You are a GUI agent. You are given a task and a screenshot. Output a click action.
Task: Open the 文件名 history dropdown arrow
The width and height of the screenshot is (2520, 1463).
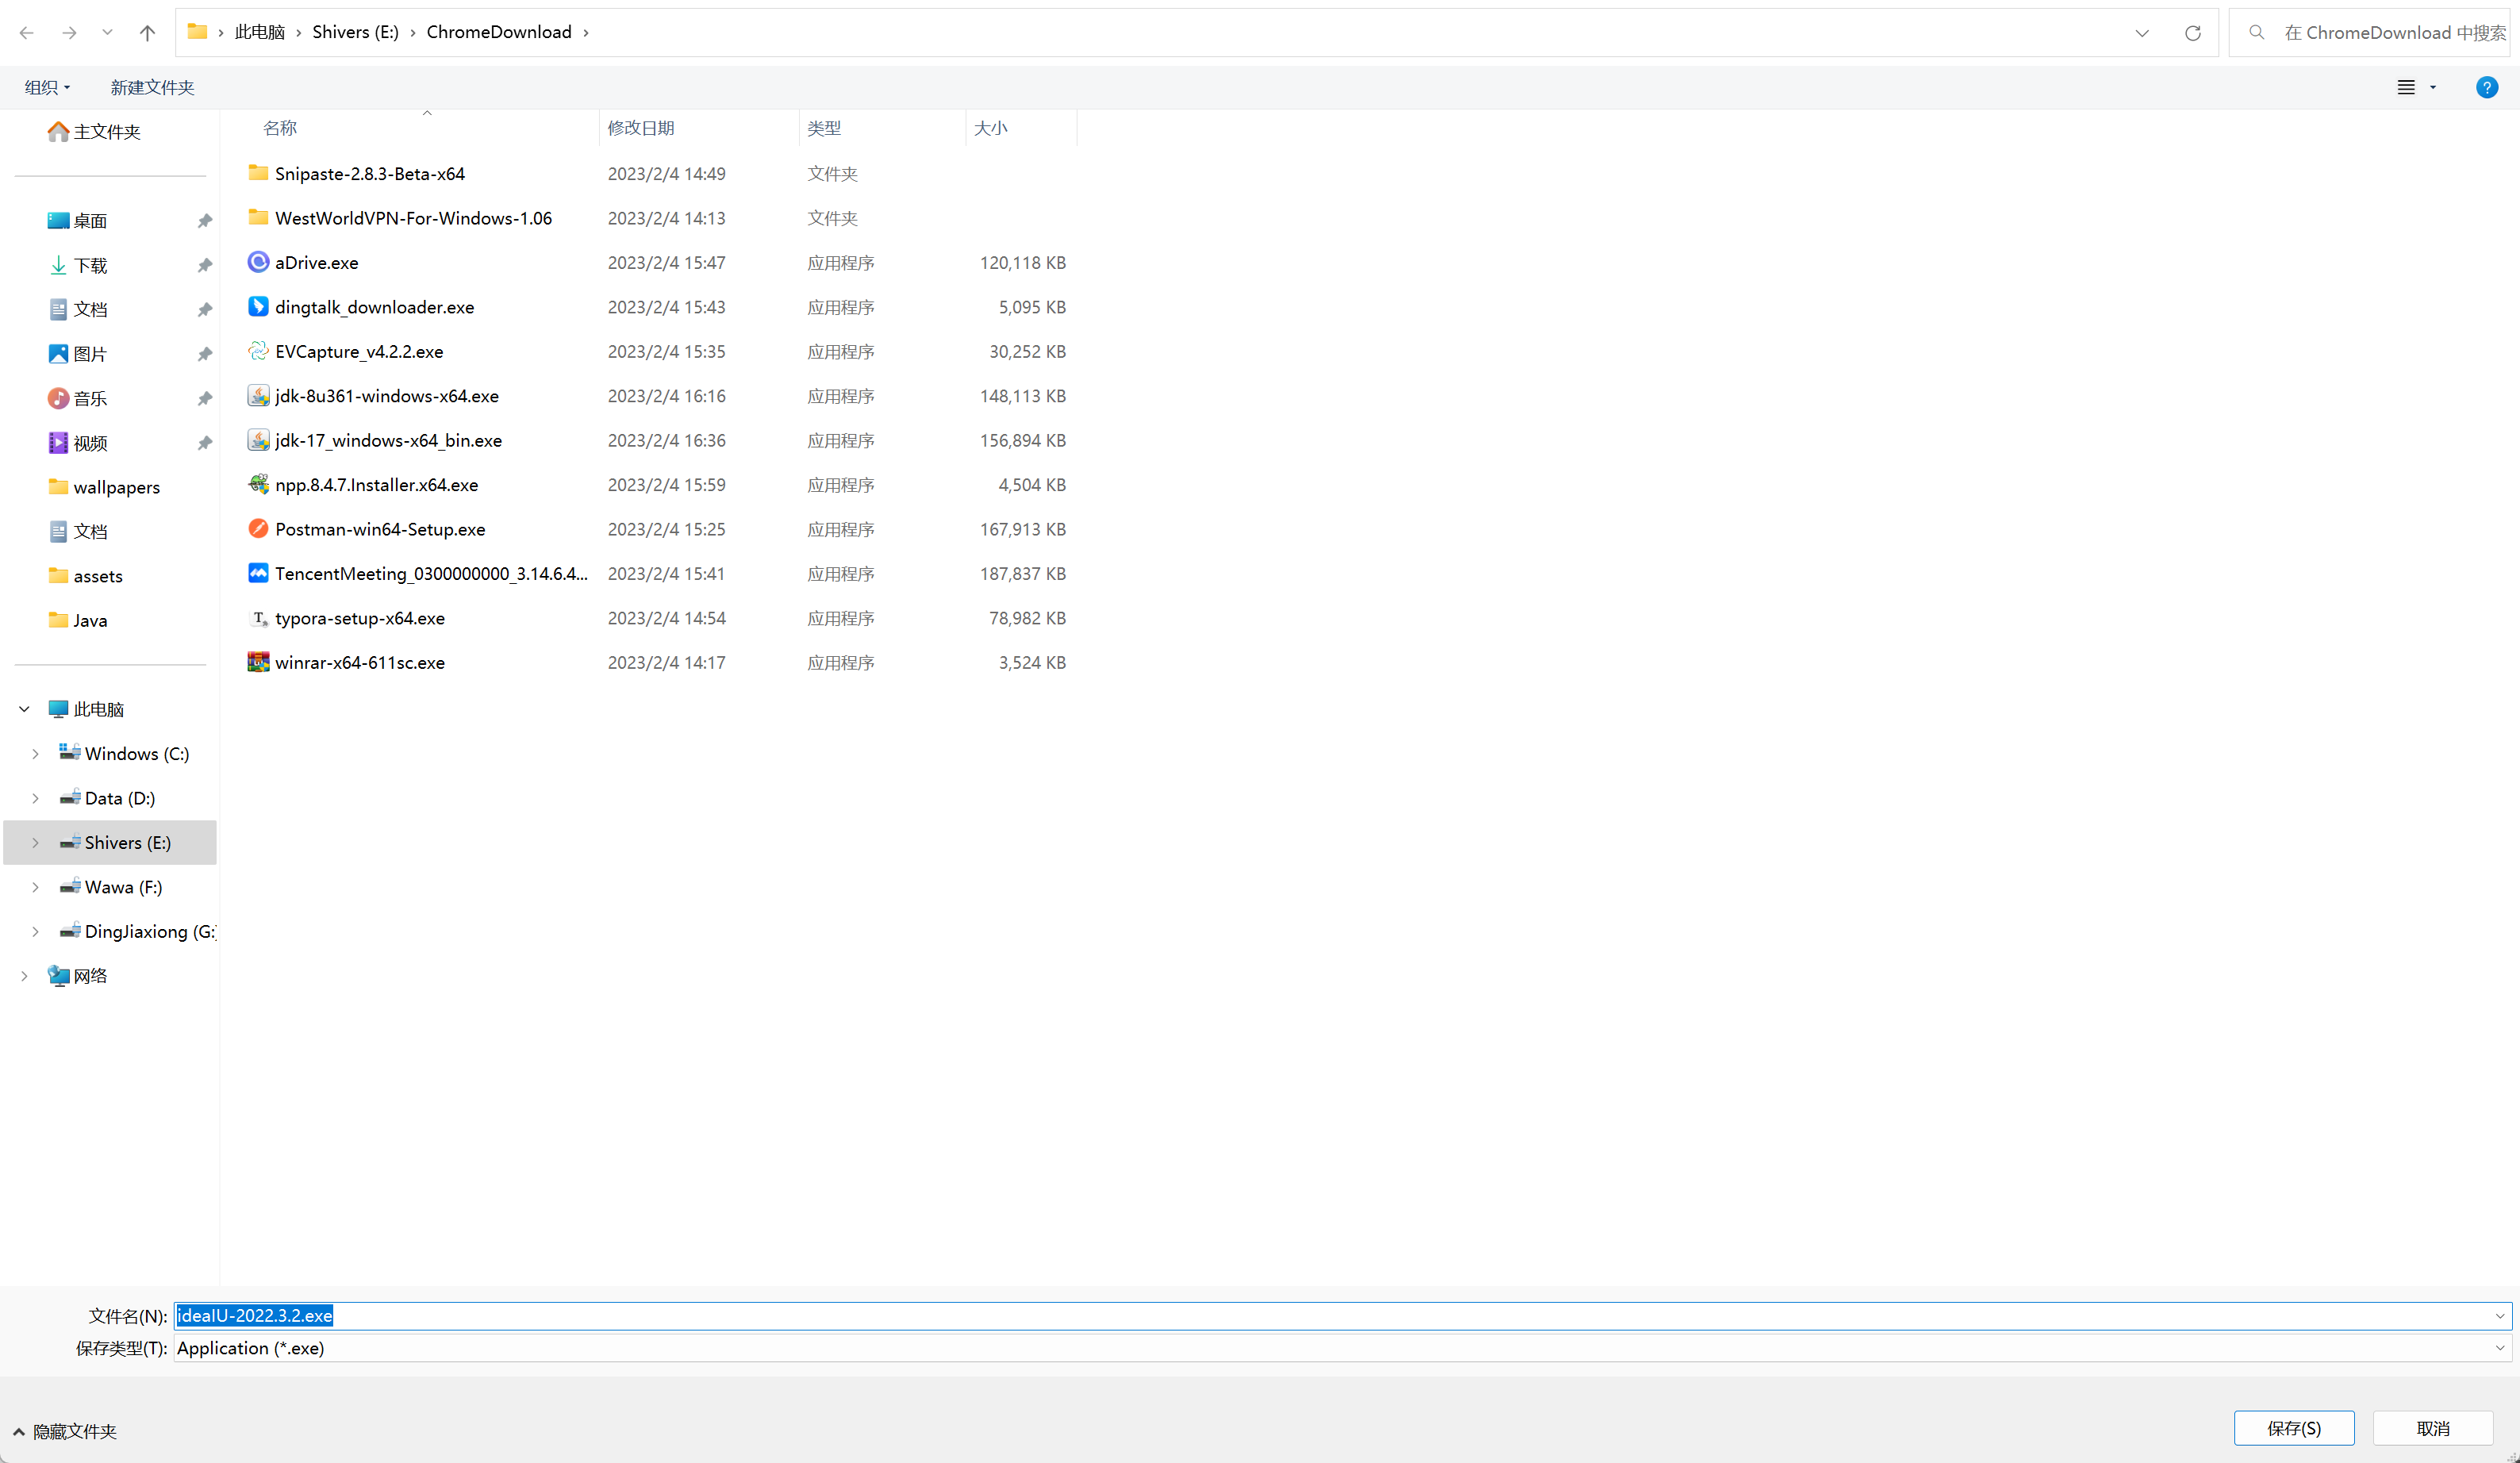click(x=2500, y=1316)
